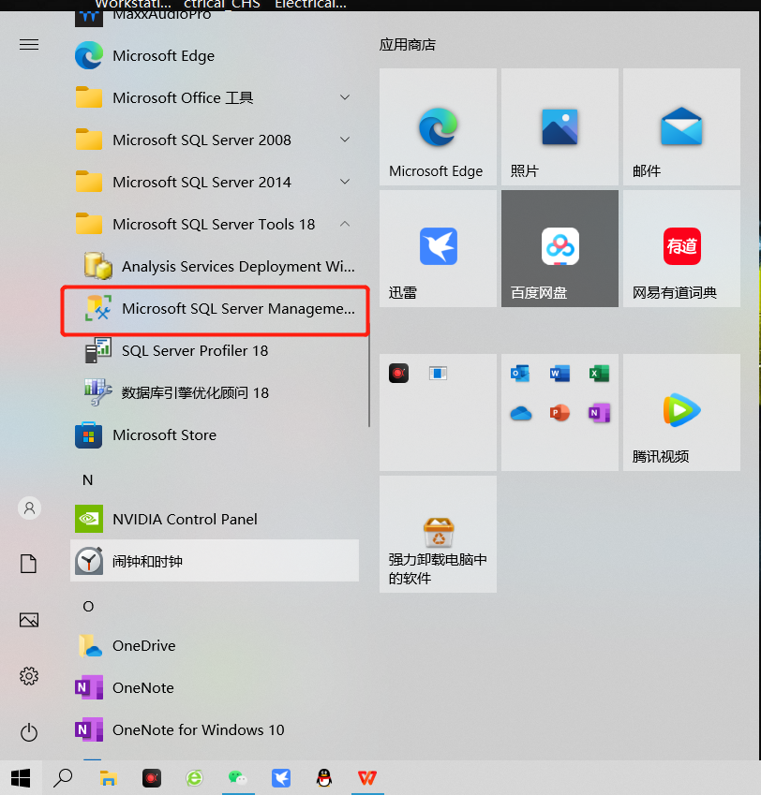Collapse the Microsoft SQL Server Tools 18 folder

coord(215,224)
